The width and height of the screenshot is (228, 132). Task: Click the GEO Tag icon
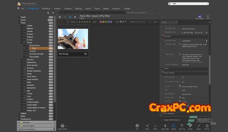(x=182, y=126)
